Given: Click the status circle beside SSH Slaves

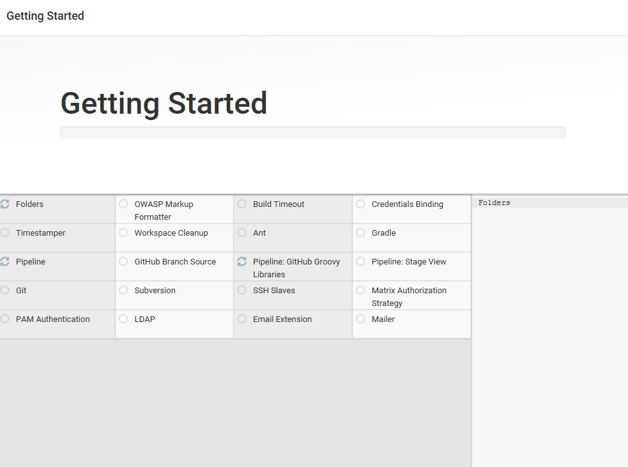Looking at the screenshot, I should [x=242, y=291].
